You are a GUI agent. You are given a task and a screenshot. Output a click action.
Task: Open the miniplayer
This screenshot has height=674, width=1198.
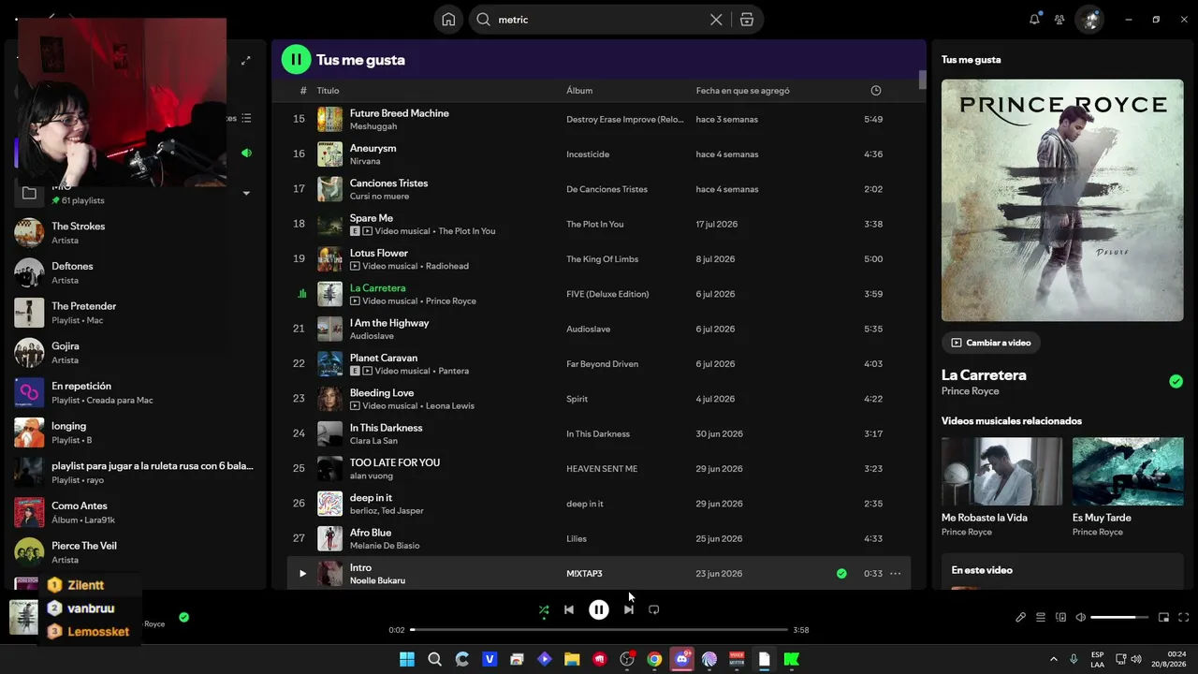point(1164,618)
